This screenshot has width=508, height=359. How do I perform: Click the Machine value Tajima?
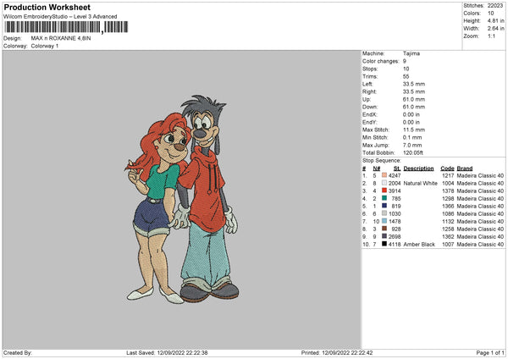(x=411, y=53)
